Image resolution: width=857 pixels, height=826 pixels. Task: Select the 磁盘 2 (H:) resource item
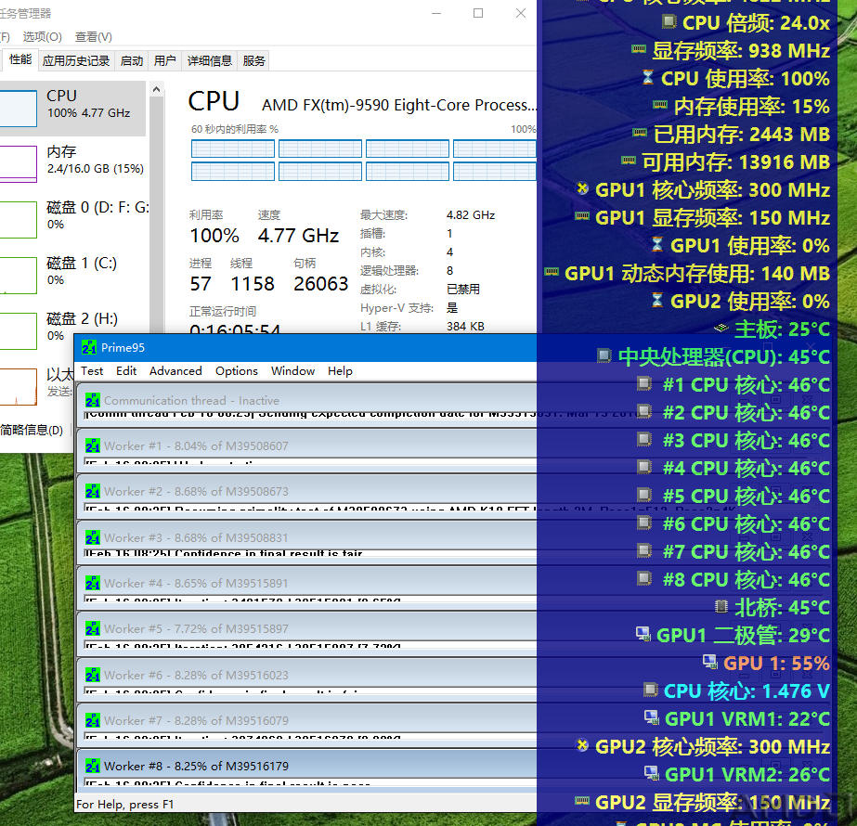pyautogui.click(x=72, y=329)
